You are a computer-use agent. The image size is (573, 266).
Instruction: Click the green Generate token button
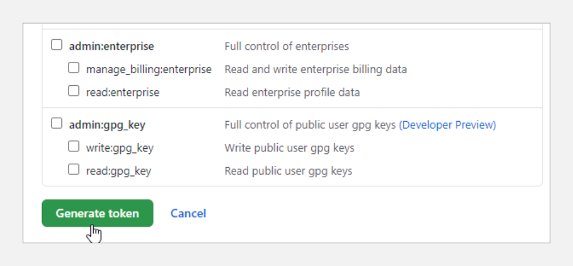point(97,213)
